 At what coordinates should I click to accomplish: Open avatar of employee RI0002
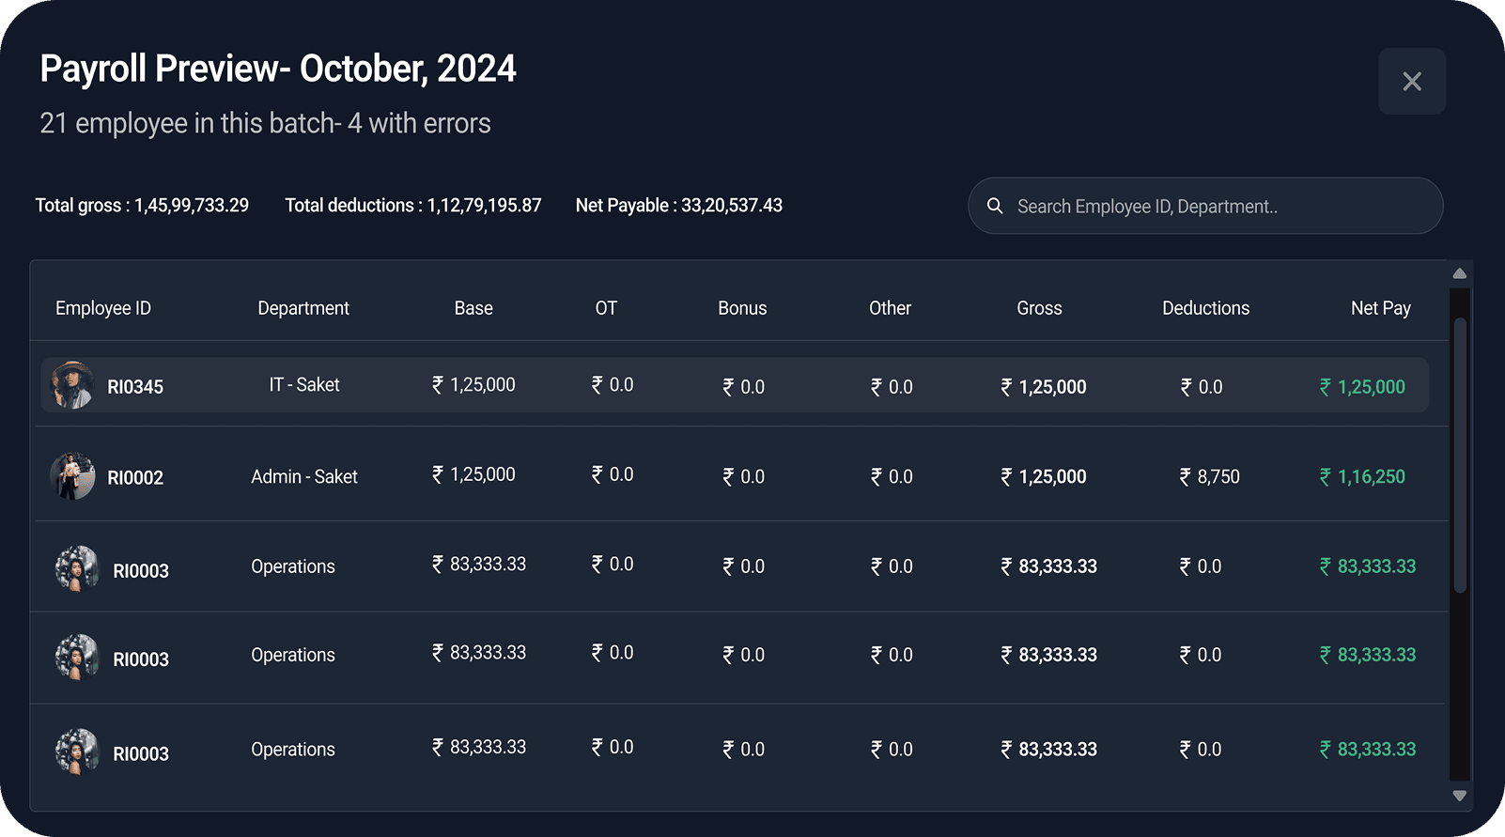pos(72,476)
